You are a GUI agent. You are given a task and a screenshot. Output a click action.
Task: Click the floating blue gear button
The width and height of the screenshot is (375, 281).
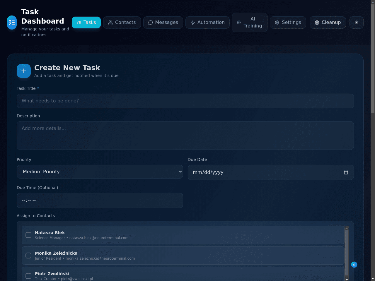(x=354, y=265)
